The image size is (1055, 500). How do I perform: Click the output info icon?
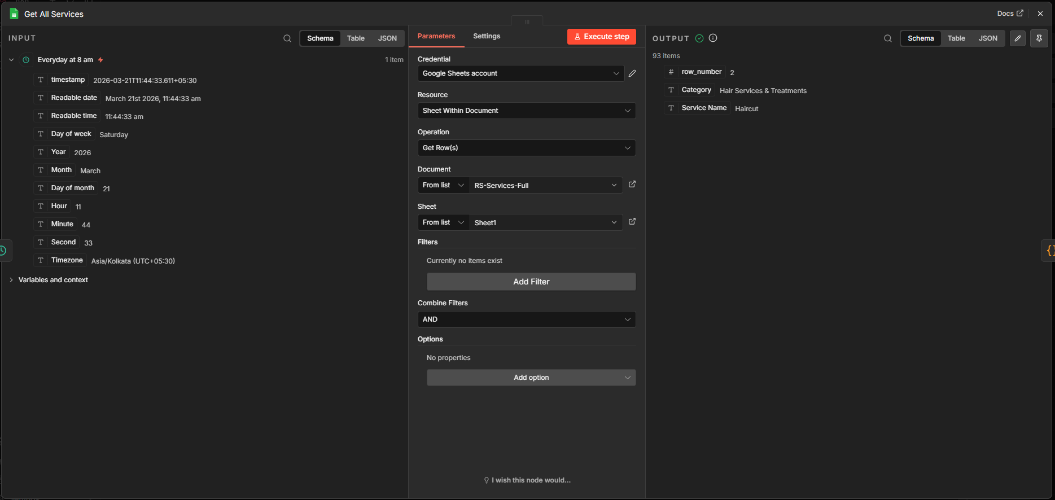click(x=713, y=38)
